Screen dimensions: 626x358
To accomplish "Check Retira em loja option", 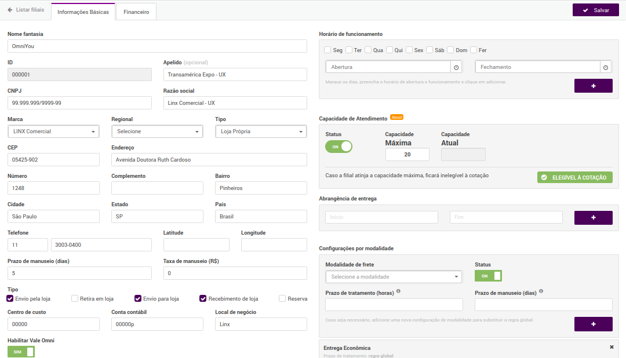I will point(75,298).
